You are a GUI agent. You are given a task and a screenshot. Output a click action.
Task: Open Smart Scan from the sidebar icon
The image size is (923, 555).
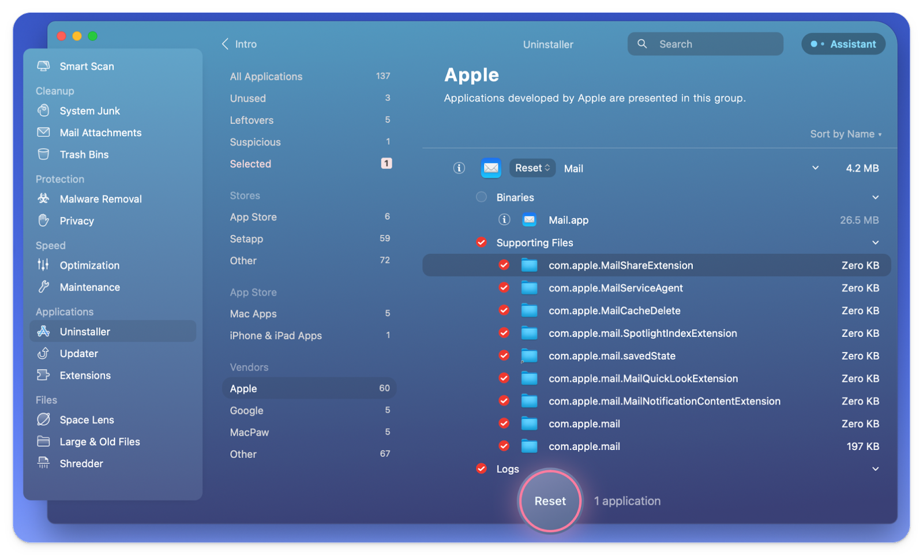coord(43,66)
